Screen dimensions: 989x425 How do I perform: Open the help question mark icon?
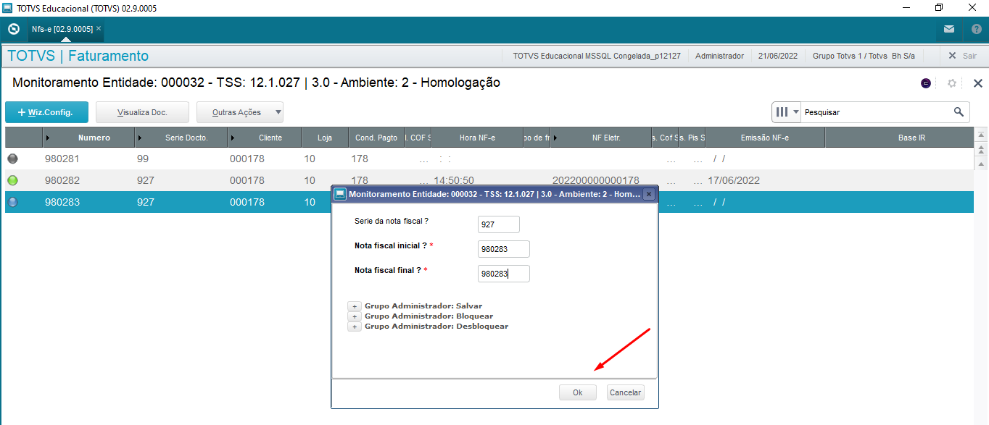[x=976, y=30]
